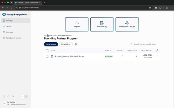
Task: Tick the select-all checkbox in table header
Action: click(x=47, y=51)
